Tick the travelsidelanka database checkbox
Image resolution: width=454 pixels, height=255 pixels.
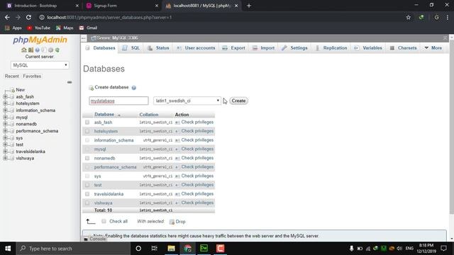click(87, 194)
